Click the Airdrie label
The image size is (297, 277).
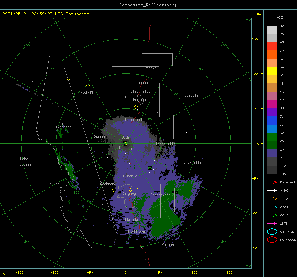(130, 176)
